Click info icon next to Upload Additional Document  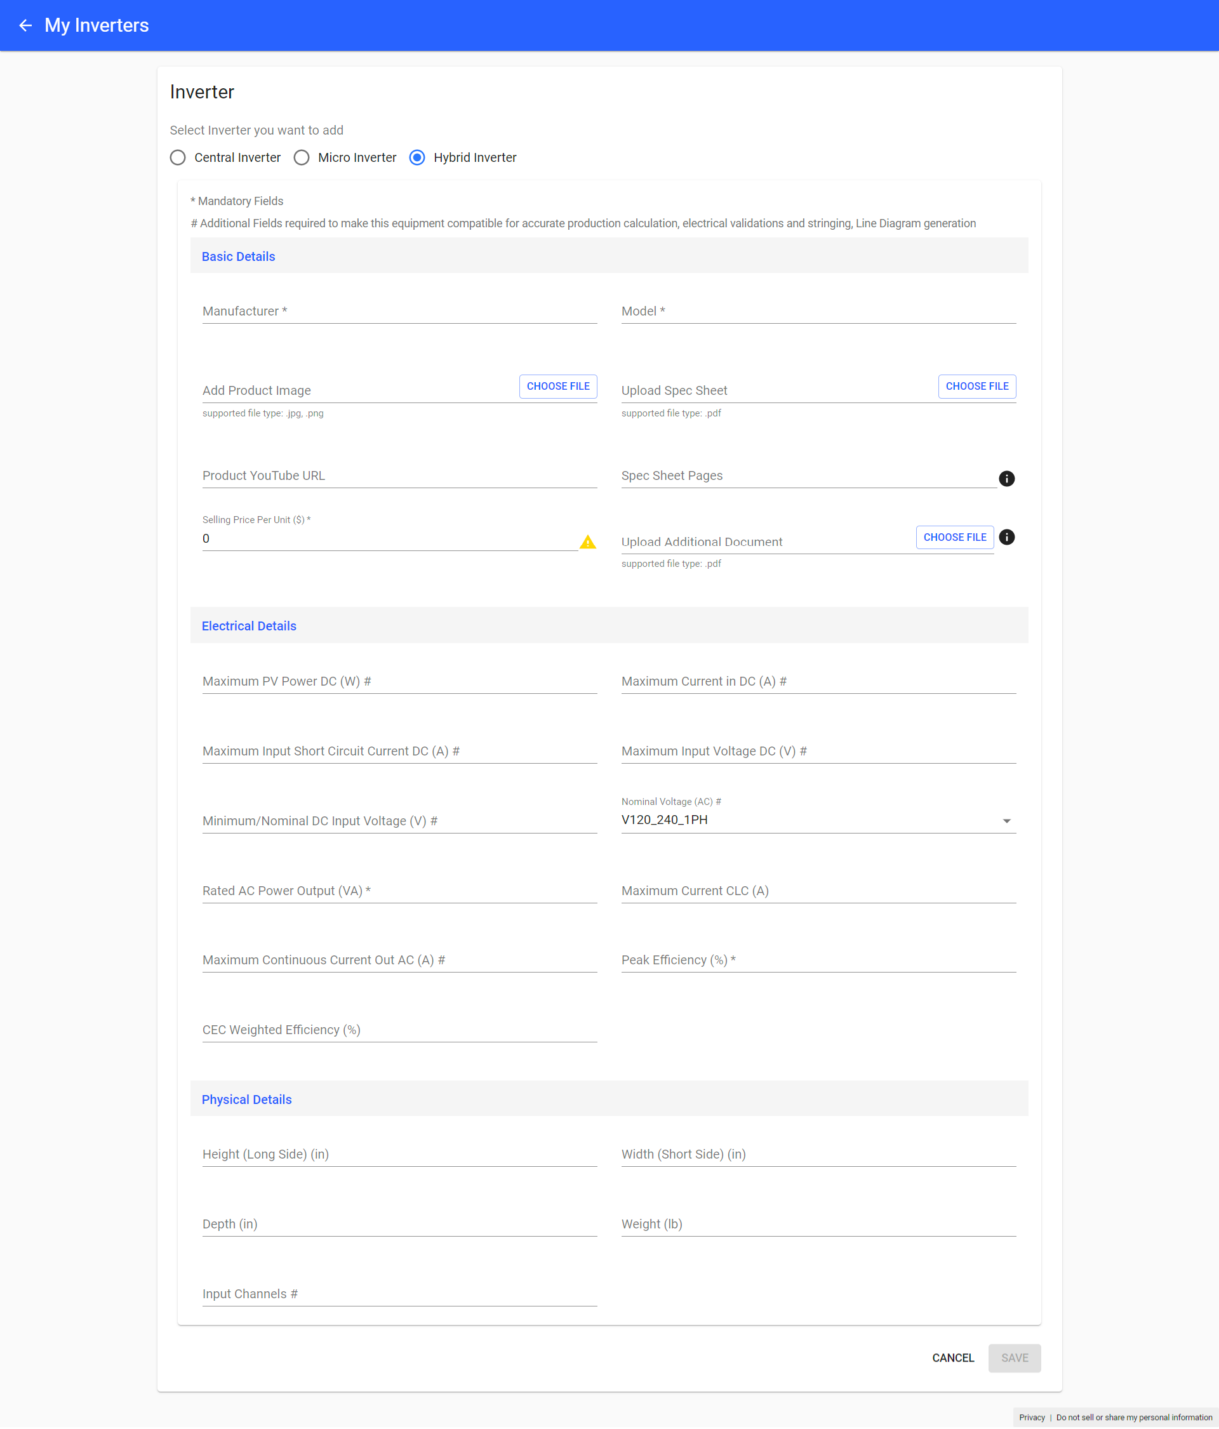pos(1006,536)
